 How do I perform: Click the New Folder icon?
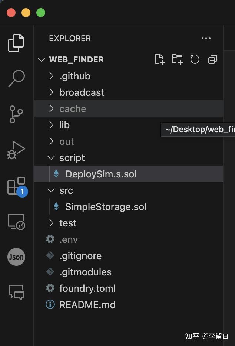[x=177, y=59]
